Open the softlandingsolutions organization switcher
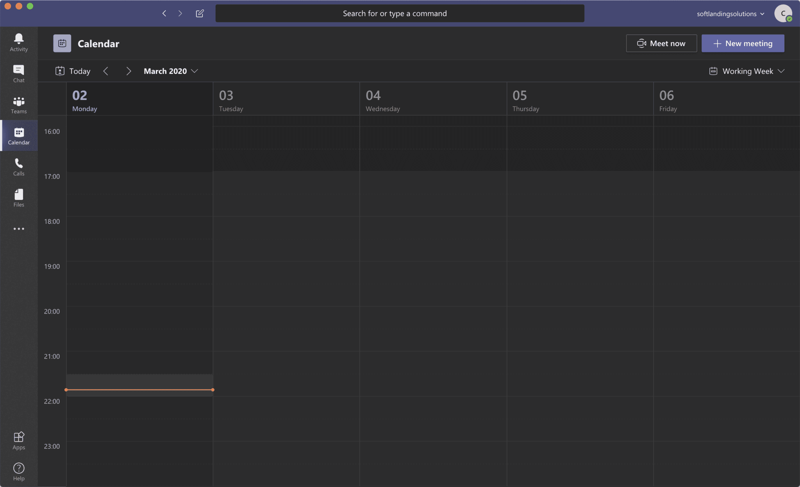The image size is (800, 487). (x=730, y=13)
